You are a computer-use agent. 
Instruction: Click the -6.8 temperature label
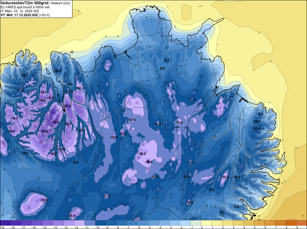click(x=76, y=163)
